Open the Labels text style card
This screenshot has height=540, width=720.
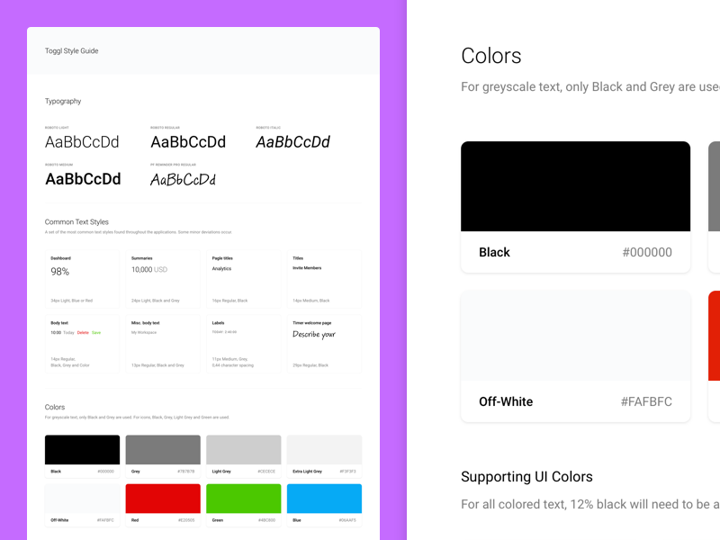coord(243,344)
